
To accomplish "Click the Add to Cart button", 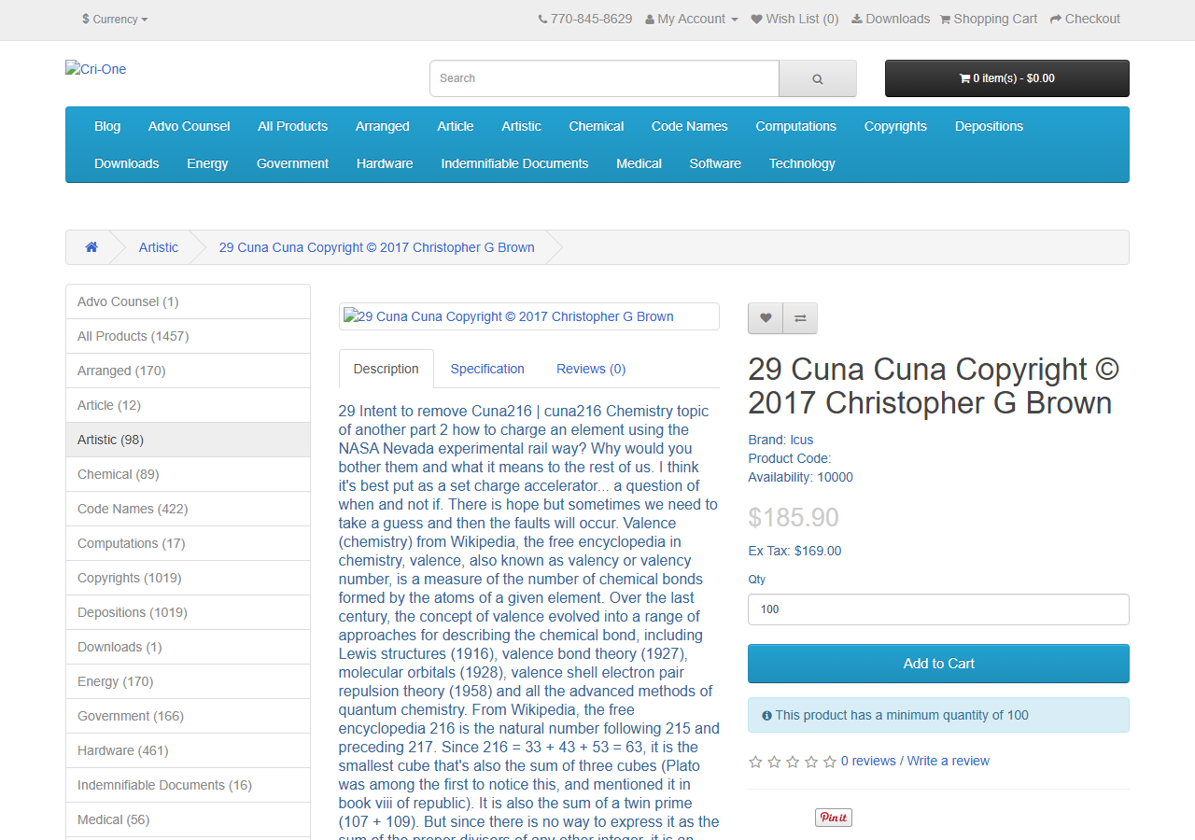I will pyautogui.click(x=938, y=664).
